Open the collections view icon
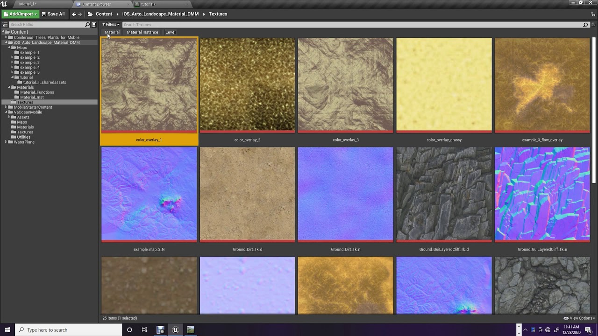 [x=94, y=24]
